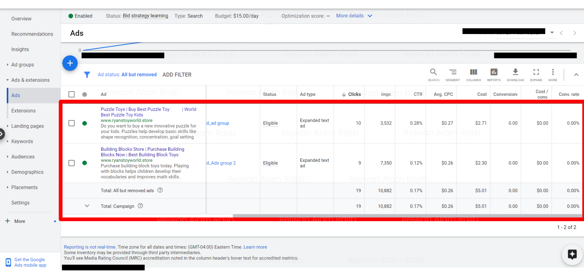Select the Puzzle Toys ad checkbox

(72, 123)
